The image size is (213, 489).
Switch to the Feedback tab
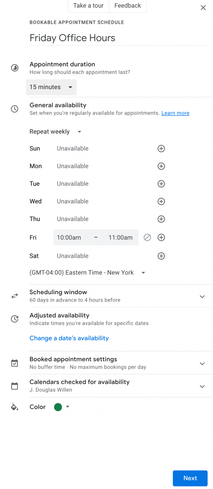pyautogui.click(x=127, y=5)
